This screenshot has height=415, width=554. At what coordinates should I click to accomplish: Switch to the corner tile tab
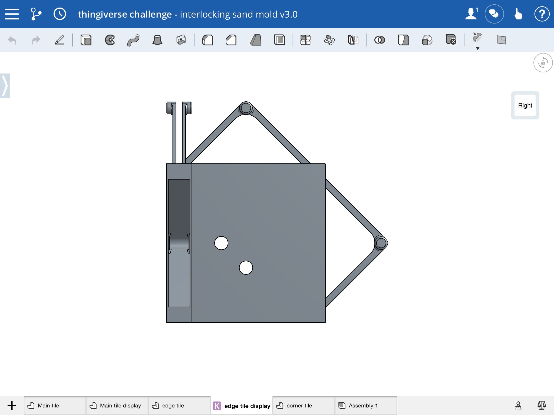tap(304, 406)
